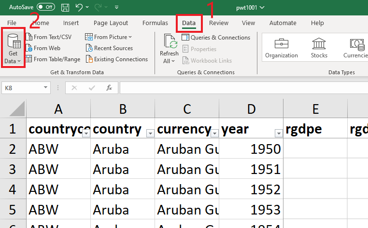Open the Page Layout tab
Image resolution: width=368 pixels, height=228 pixels.
111,23
